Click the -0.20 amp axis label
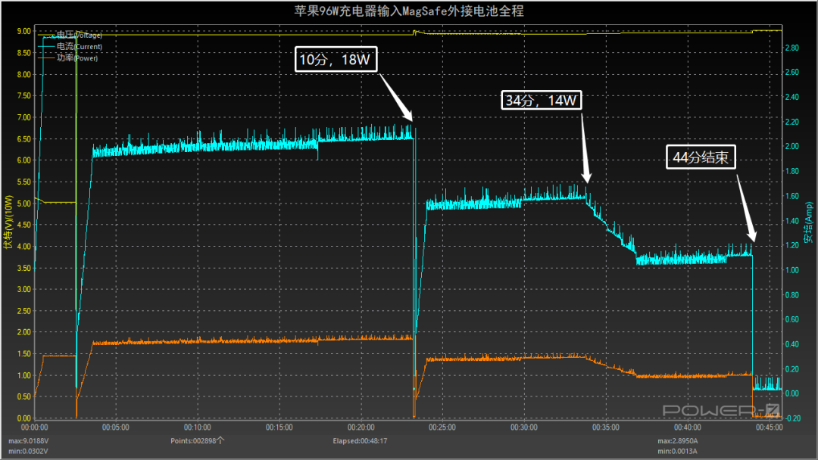818x460 pixels. (792, 418)
